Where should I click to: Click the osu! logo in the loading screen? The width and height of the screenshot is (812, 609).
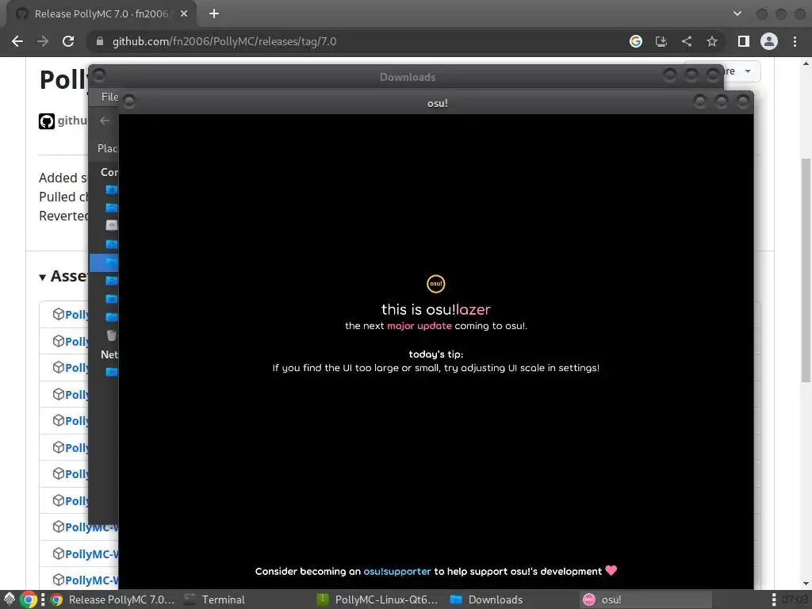point(436,284)
